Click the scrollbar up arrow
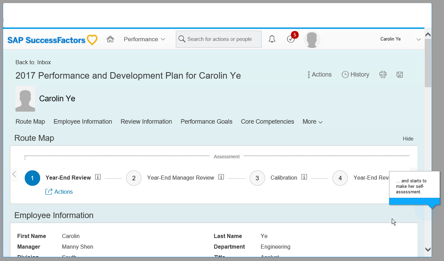This screenshot has width=444, height=261. click(428, 34)
